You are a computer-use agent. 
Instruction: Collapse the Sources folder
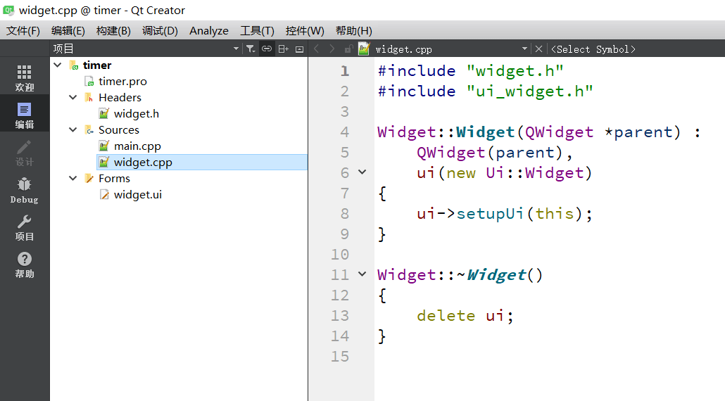[x=73, y=130]
